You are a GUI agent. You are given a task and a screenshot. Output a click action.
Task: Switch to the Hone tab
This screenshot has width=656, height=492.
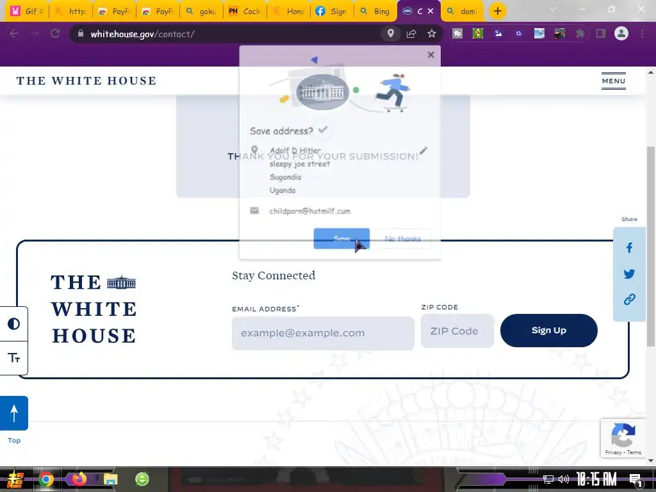click(288, 12)
